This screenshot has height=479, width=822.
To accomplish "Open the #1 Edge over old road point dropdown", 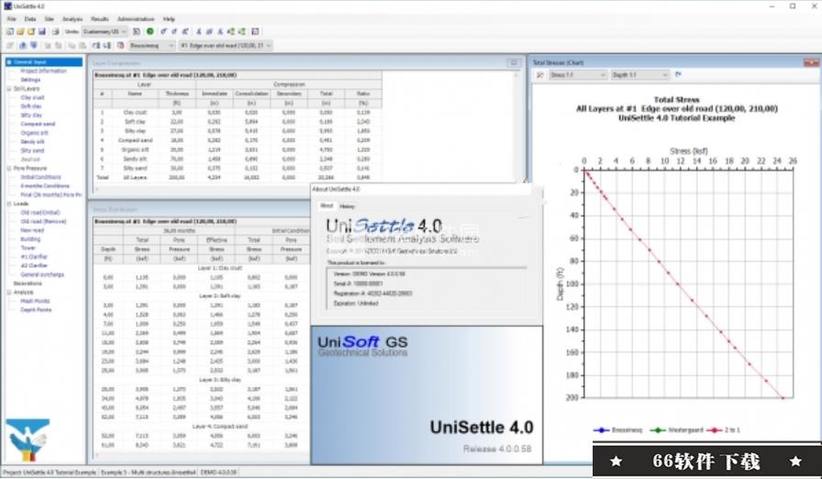I will 226,46.
